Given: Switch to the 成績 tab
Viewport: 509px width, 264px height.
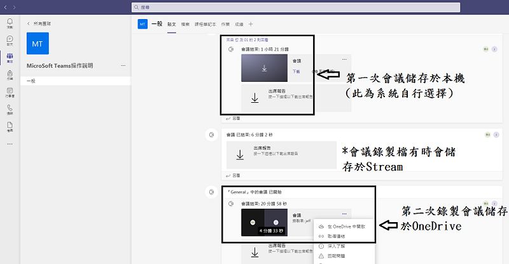Looking at the screenshot, I should [x=239, y=24].
